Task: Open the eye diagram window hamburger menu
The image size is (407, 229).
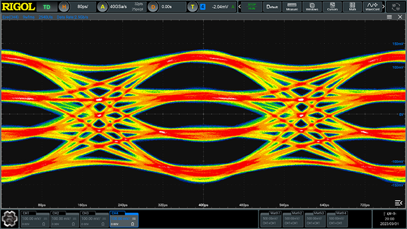Action: pos(389,17)
